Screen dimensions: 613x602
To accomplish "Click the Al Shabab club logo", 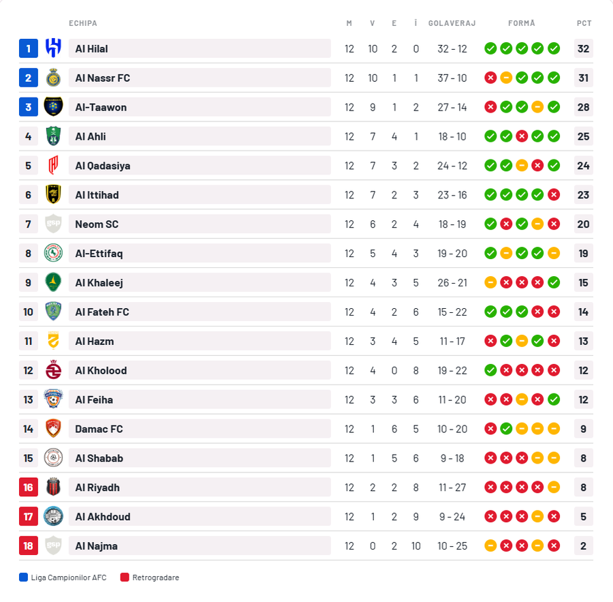I will (53, 458).
